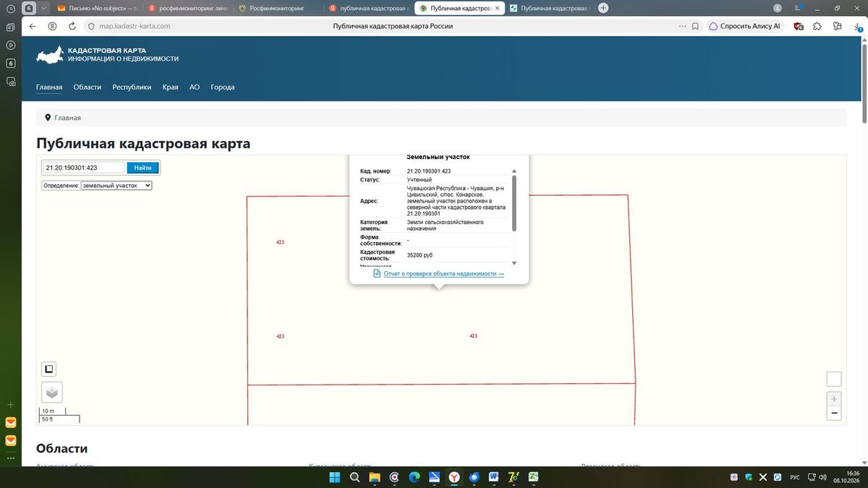
Task: Go back to the previous page
Action: (x=32, y=26)
